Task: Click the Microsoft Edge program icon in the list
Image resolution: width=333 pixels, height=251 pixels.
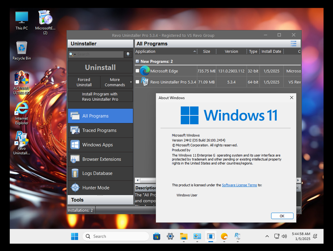Action: 145,71
